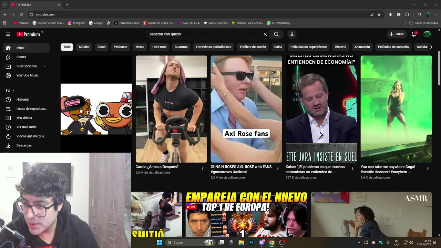Go to Shorts in the sidebar
Viewport: 441px width, 248px height.
(26, 57)
